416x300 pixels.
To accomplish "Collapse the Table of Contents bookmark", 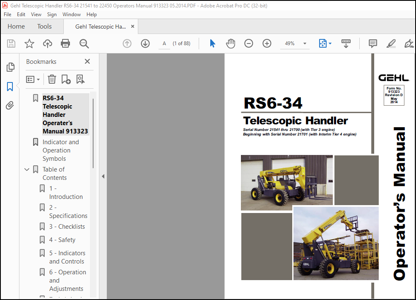I will click(x=27, y=169).
